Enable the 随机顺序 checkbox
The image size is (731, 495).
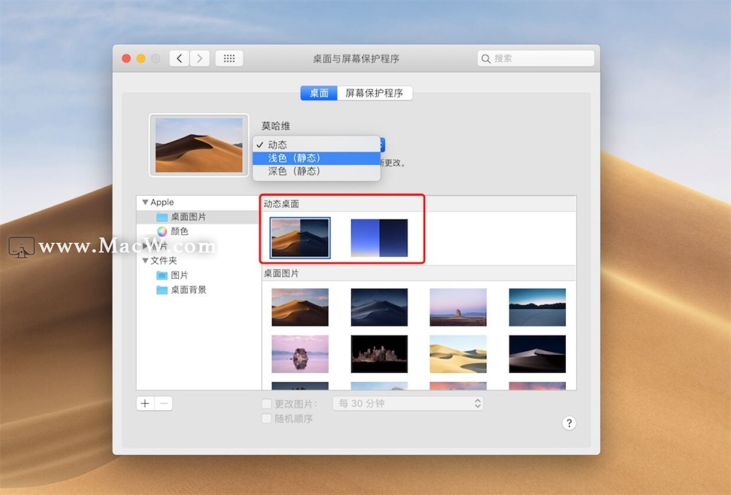click(x=266, y=418)
